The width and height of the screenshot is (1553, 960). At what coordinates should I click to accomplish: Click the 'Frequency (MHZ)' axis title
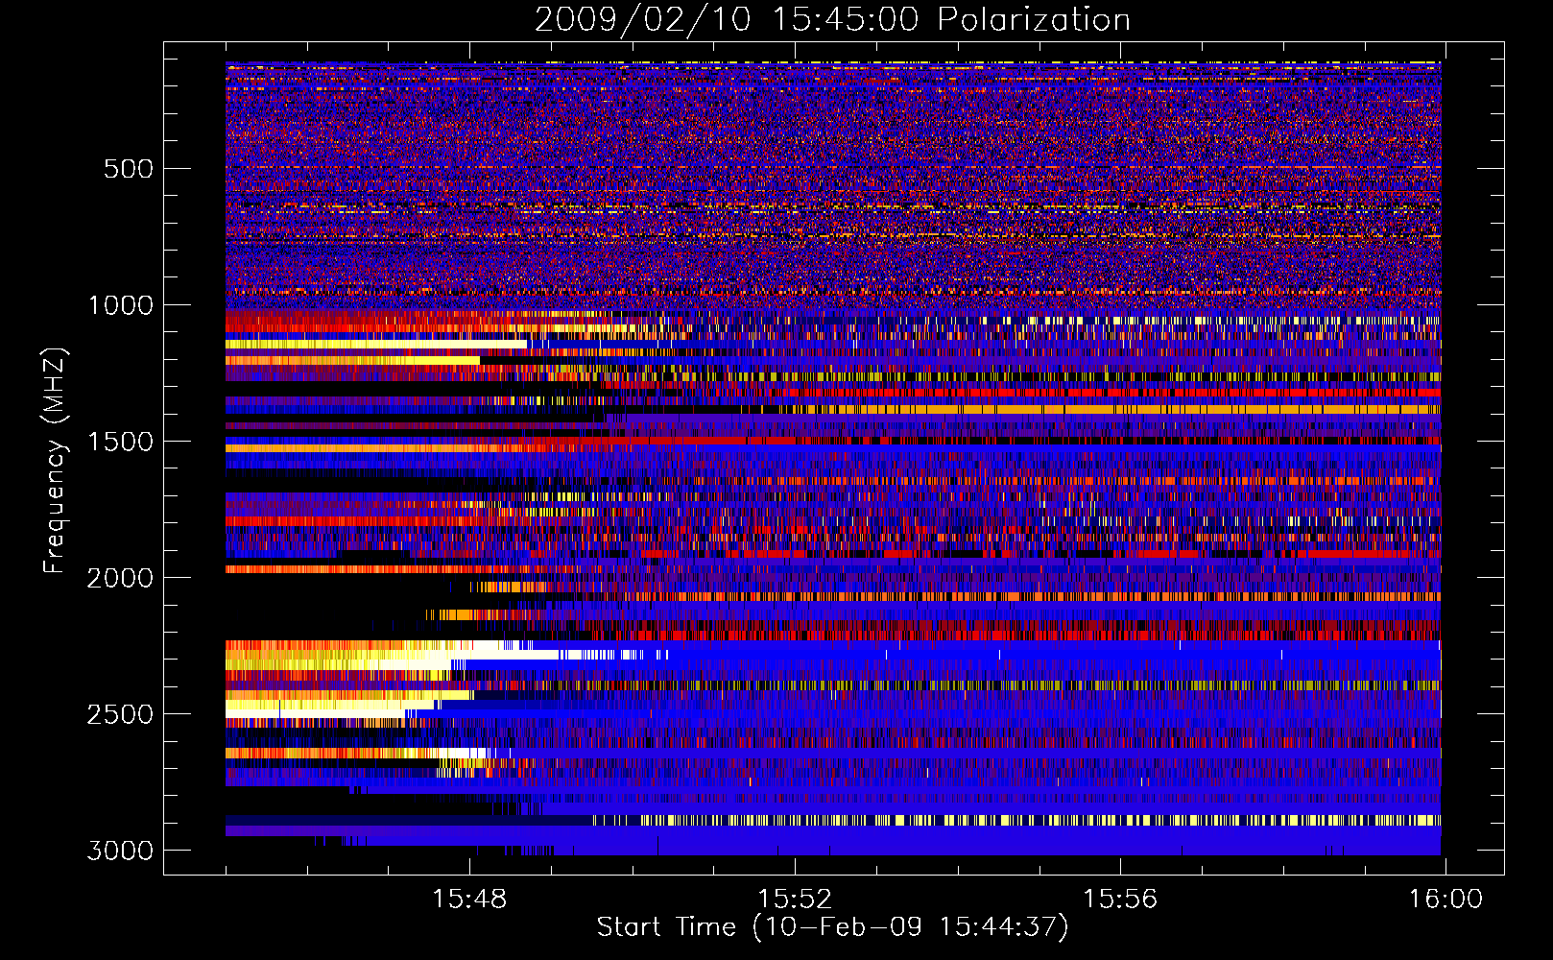coord(56,460)
